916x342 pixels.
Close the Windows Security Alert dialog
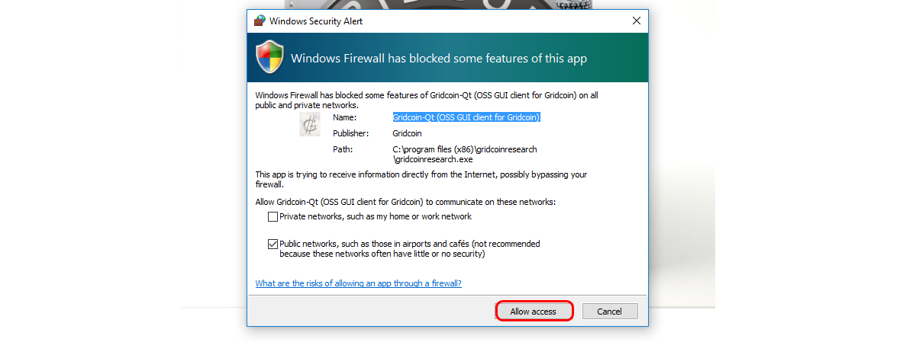[637, 21]
